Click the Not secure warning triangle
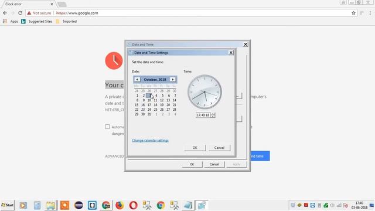The width and height of the screenshot is (375, 211). 29,13
